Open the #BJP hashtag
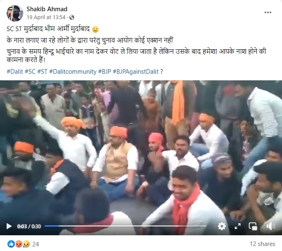Image resolution: width=282 pixels, height=251 pixels. [x=105, y=72]
